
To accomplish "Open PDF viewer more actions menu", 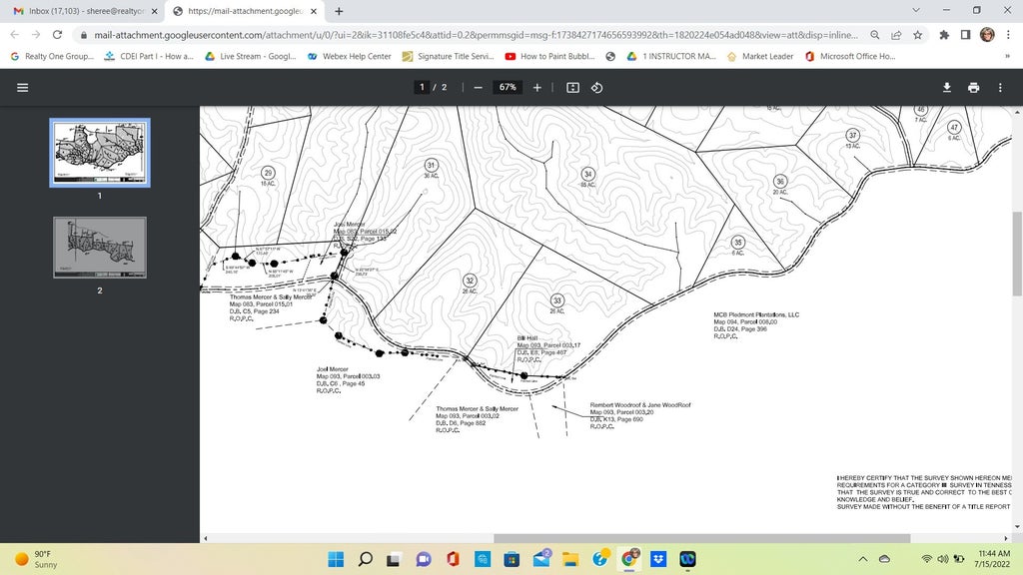I will 1000,88.
